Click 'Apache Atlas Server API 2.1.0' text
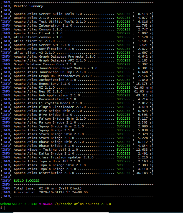 click(x=42, y=45)
